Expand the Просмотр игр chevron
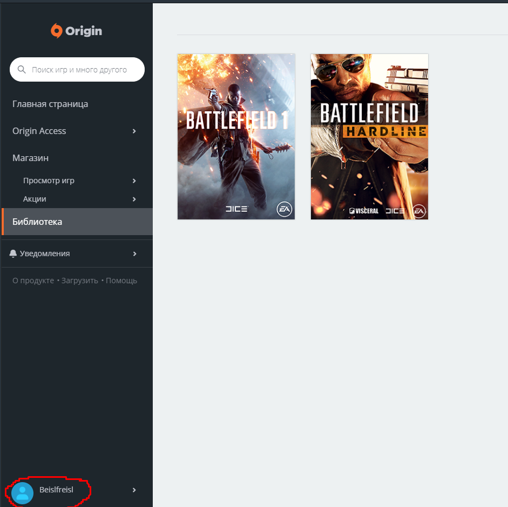 coord(134,181)
